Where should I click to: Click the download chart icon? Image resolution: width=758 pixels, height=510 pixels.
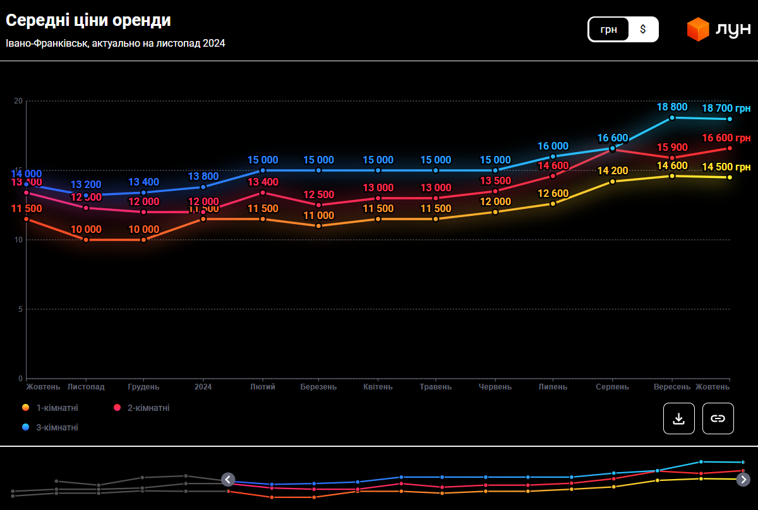[679, 418]
